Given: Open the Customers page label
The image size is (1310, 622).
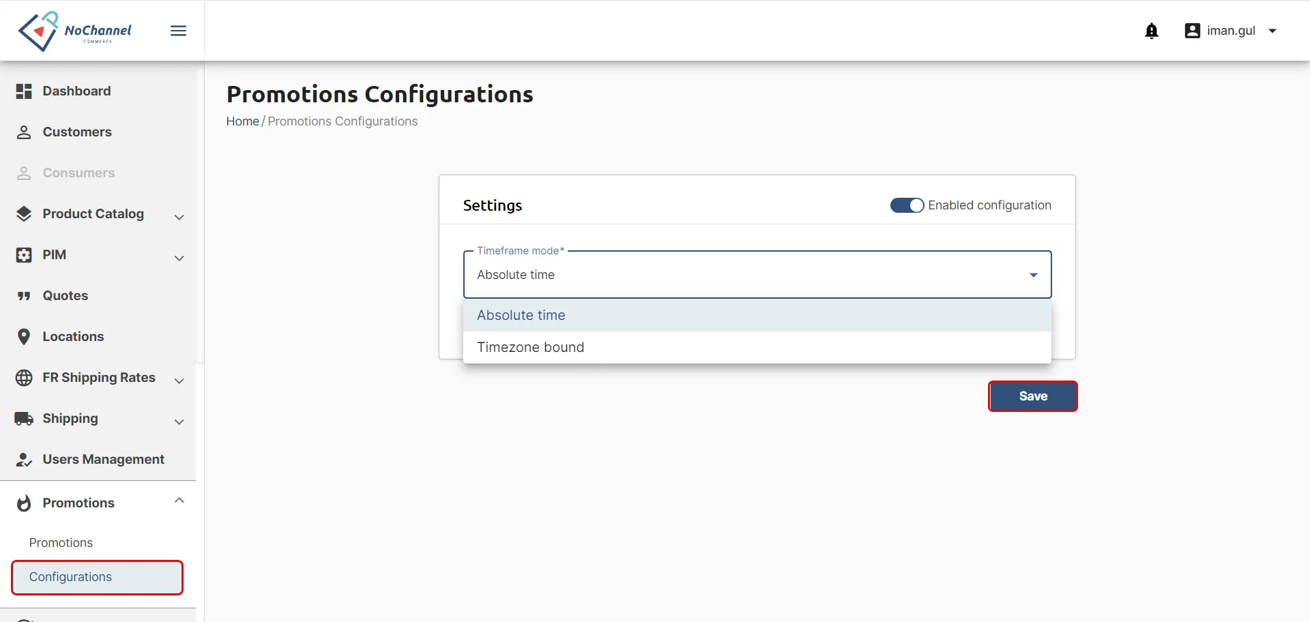Looking at the screenshot, I should [x=77, y=132].
